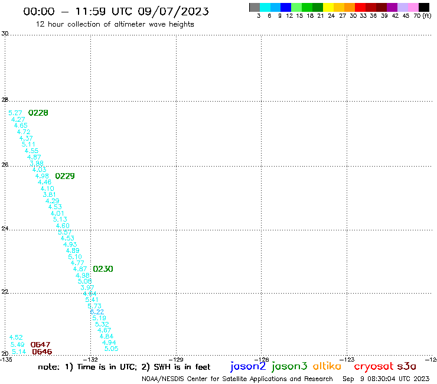Click the -129 longitude axis label
The image size is (437, 384).
click(176, 360)
